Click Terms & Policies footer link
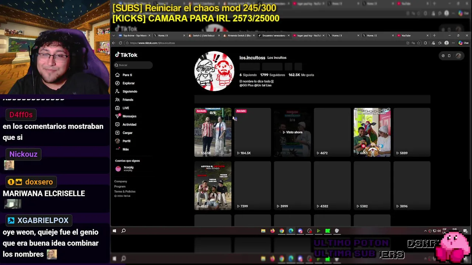 (x=125, y=191)
